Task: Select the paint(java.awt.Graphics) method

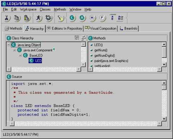Action: click(111, 61)
